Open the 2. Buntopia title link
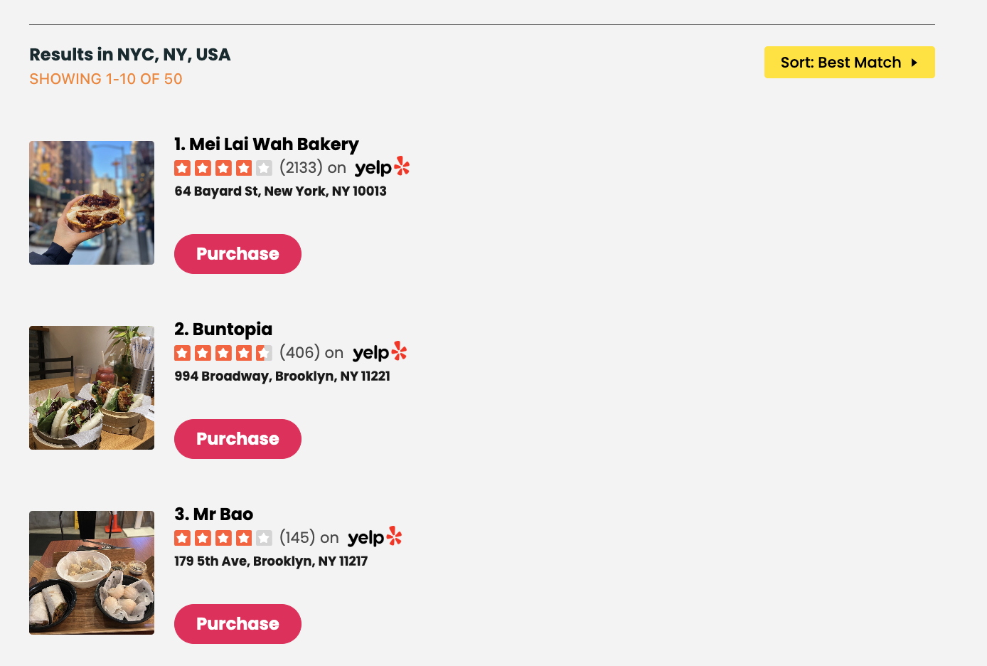 click(223, 329)
